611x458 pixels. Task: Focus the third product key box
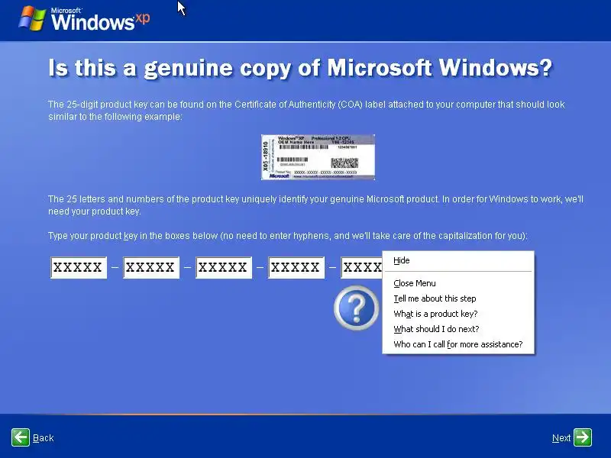click(x=224, y=268)
